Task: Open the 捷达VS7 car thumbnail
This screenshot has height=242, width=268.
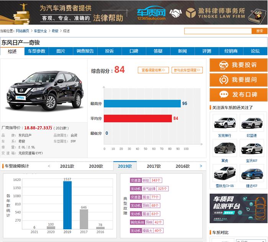Action: [x=252, y=173]
